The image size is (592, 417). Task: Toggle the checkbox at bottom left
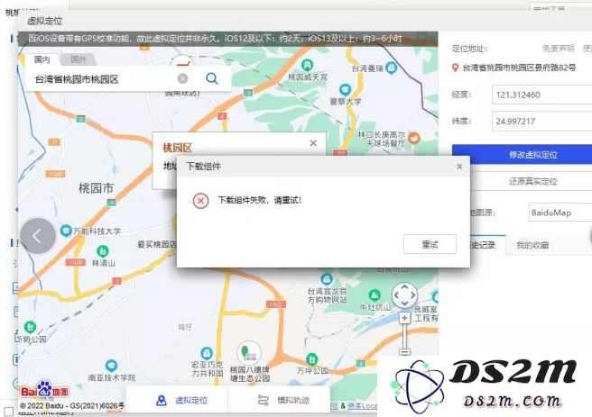click(9, 412)
